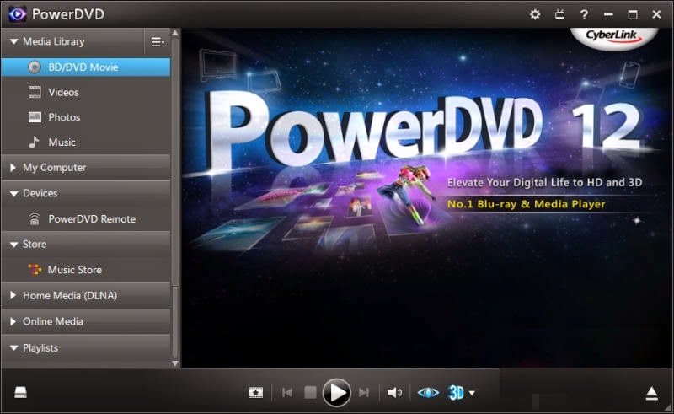Open the Music Store

86,270
